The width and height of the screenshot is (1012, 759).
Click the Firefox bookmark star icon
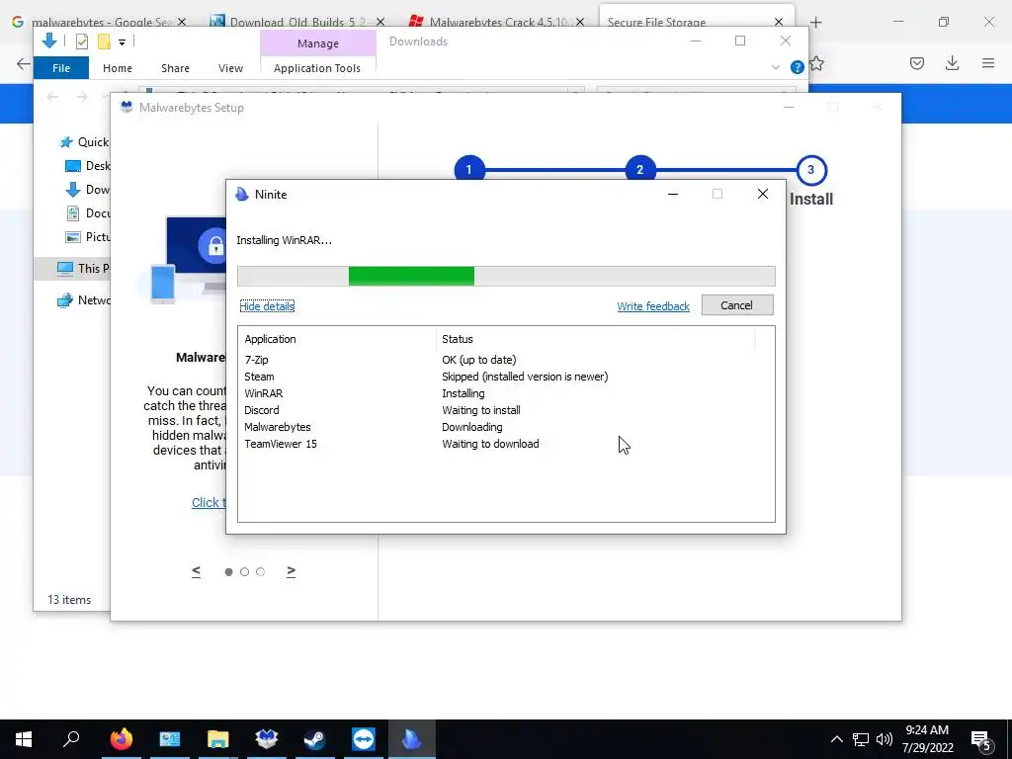tap(816, 63)
